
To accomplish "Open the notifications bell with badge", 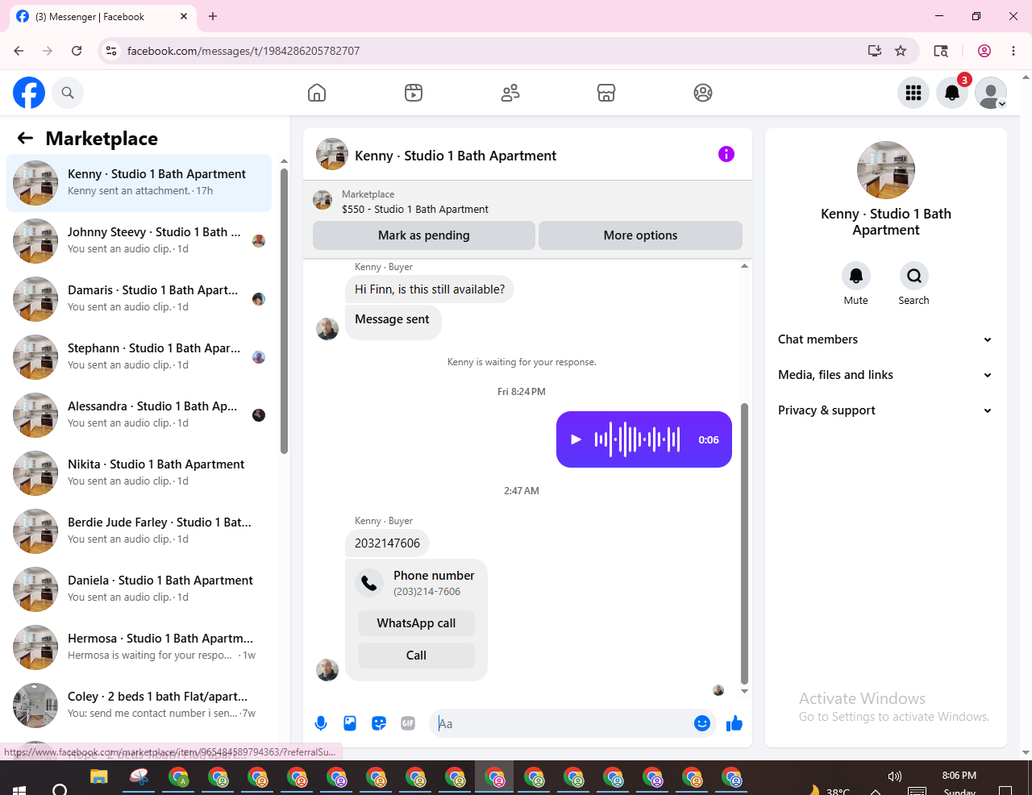I will (952, 93).
